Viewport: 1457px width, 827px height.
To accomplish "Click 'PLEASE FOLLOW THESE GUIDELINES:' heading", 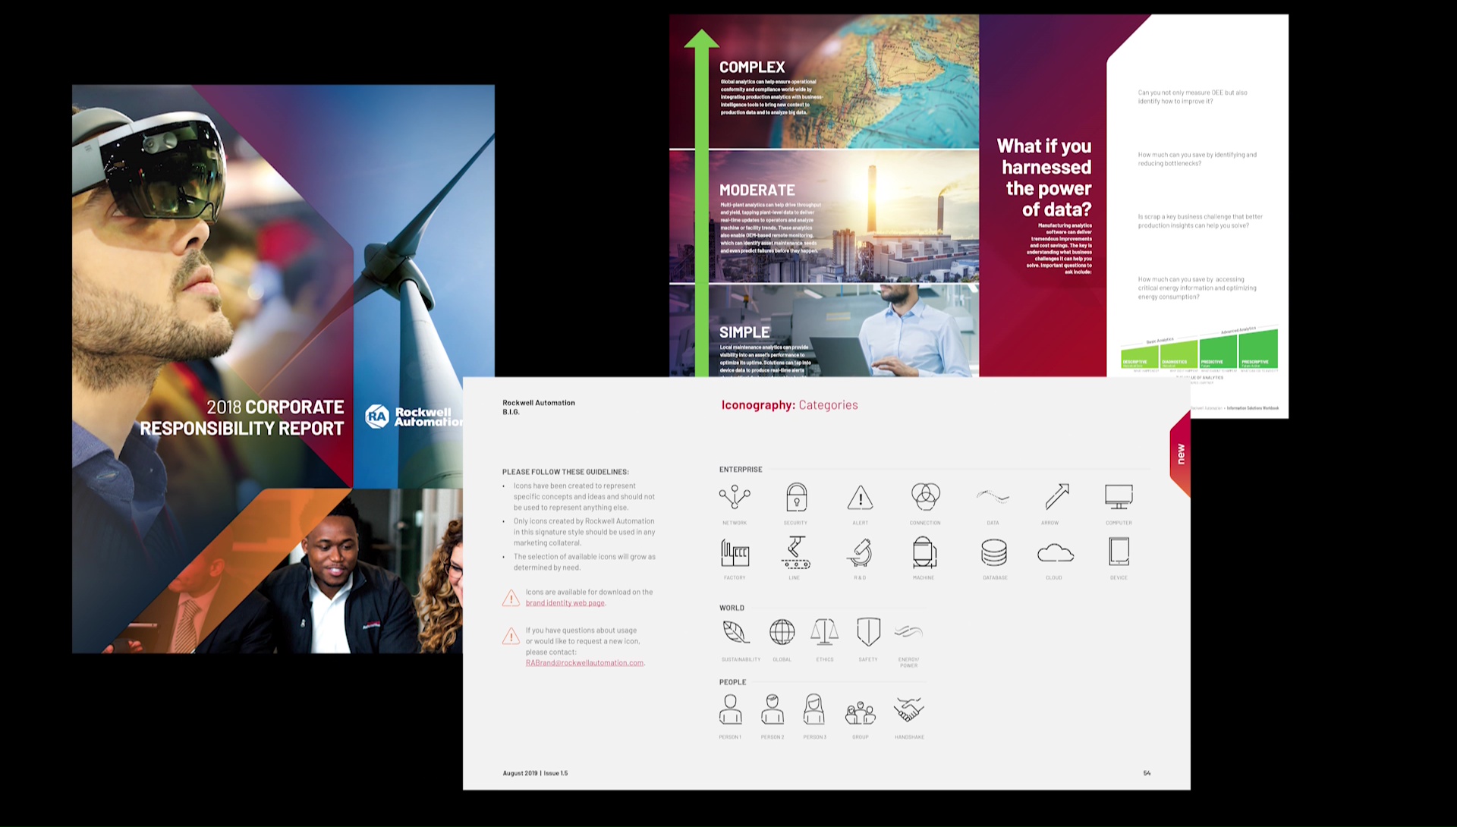I will point(565,472).
